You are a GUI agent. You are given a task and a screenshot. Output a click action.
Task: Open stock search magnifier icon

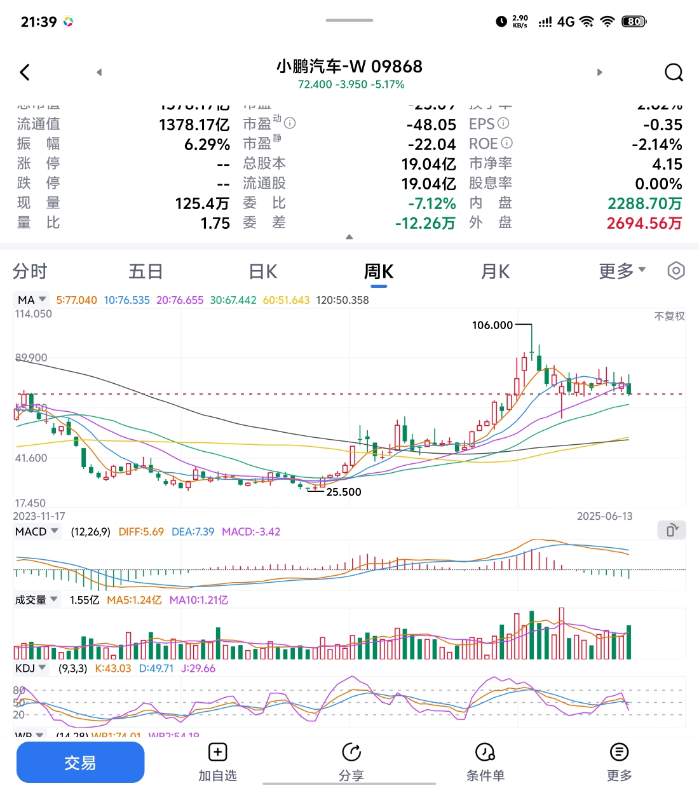674,72
